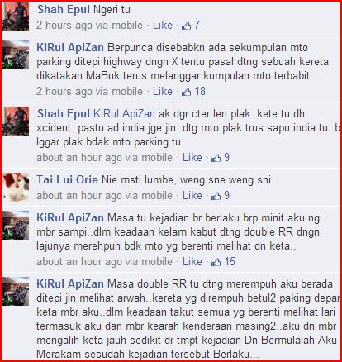Open KiRul ApiZan name on 'Berpunca' comment

(x=70, y=47)
